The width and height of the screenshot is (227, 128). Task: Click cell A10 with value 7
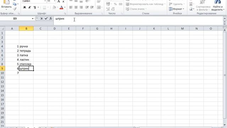12,73
